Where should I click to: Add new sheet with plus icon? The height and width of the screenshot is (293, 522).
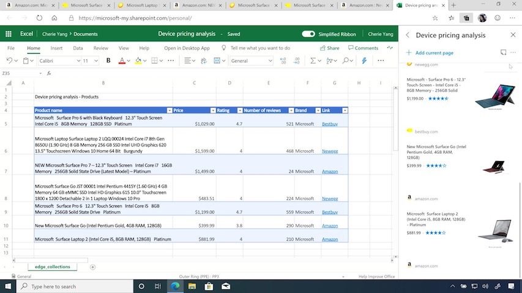click(93, 267)
